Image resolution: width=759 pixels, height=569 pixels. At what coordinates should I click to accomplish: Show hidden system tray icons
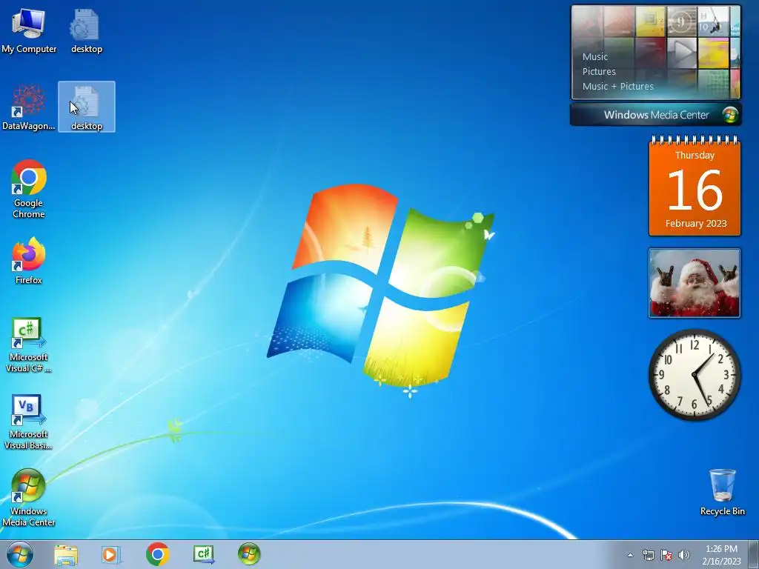[x=630, y=555]
